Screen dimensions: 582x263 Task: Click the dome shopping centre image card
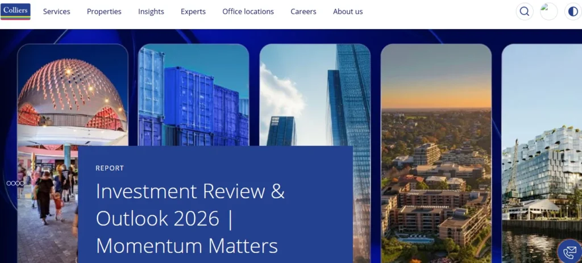coord(72,97)
